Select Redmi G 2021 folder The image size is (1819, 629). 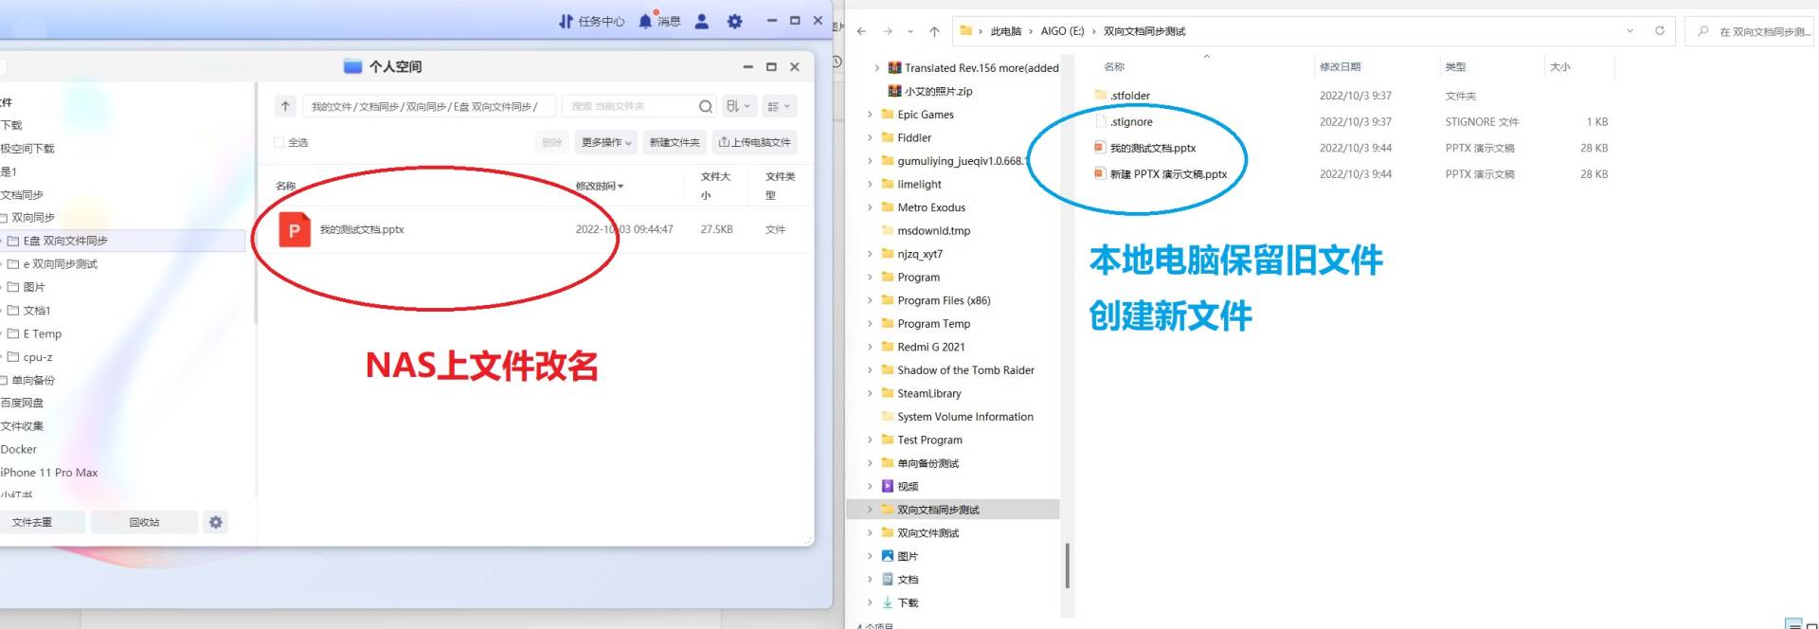click(924, 347)
